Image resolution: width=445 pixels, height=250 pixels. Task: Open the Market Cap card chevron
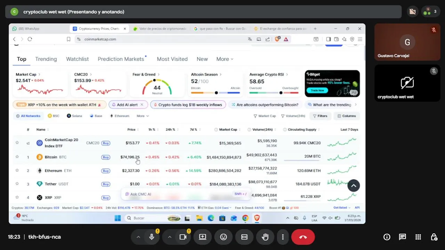tap(39, 74)
